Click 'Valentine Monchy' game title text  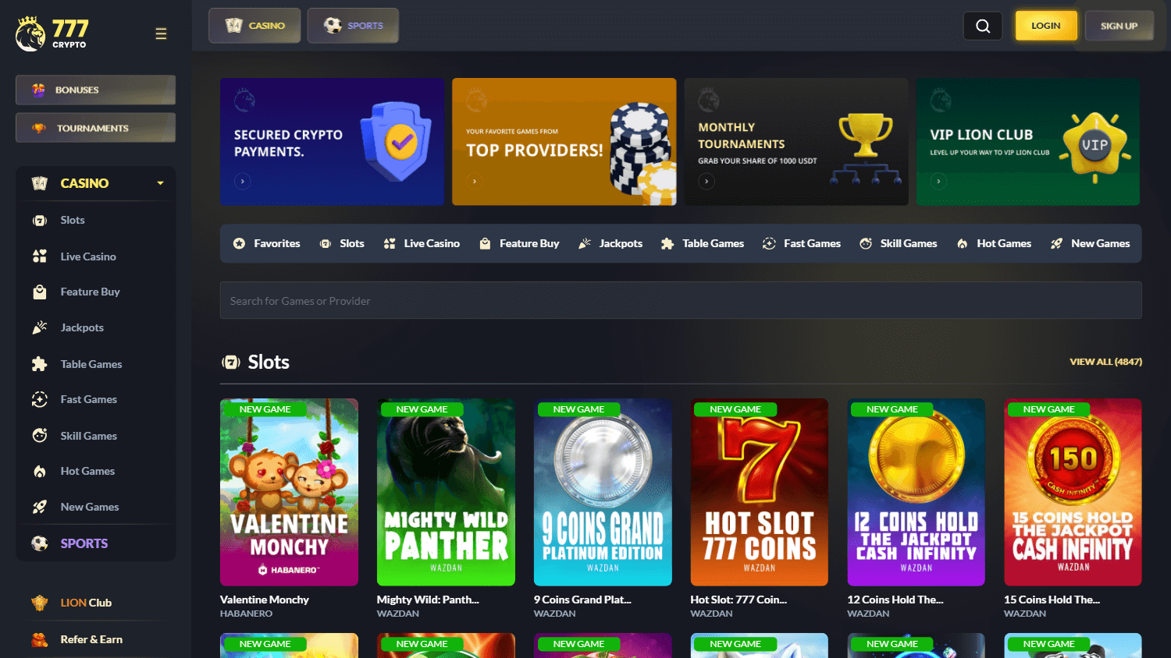265,600
